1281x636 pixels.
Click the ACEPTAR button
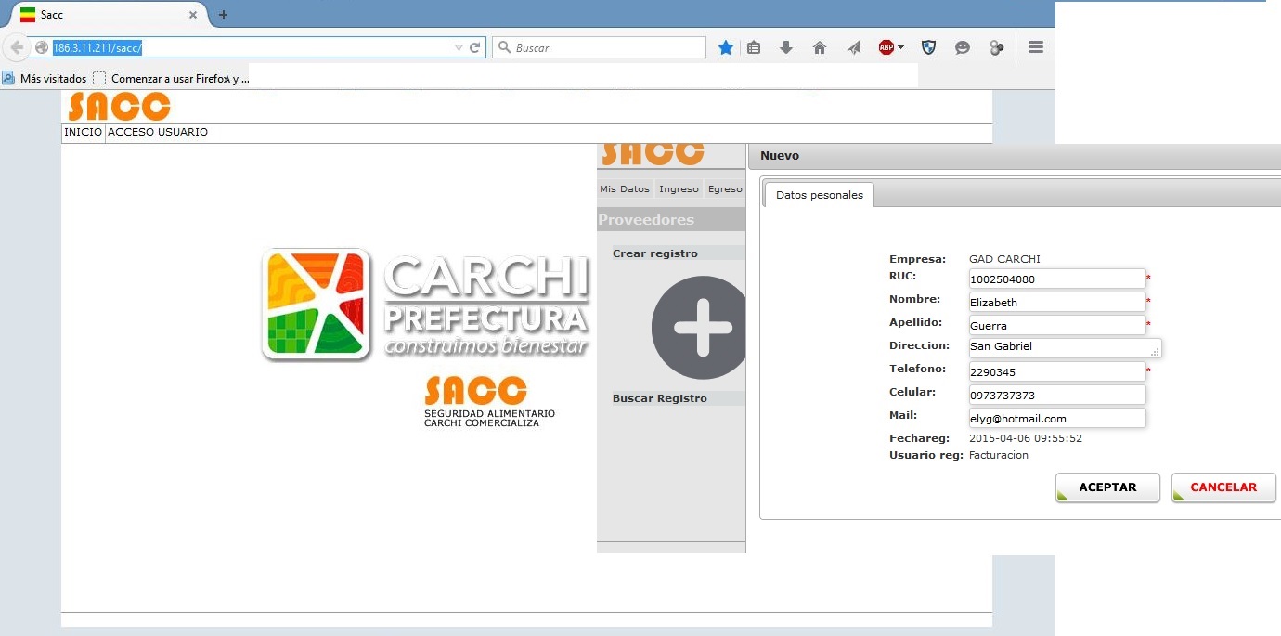(1107, 487)
